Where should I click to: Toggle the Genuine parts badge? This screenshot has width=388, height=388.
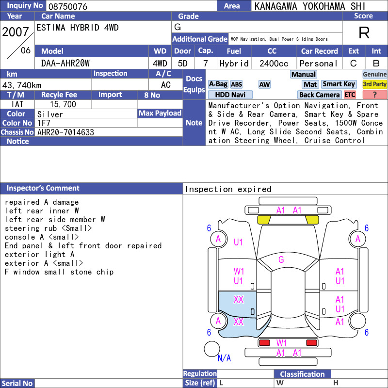click(x=374, y=75)
